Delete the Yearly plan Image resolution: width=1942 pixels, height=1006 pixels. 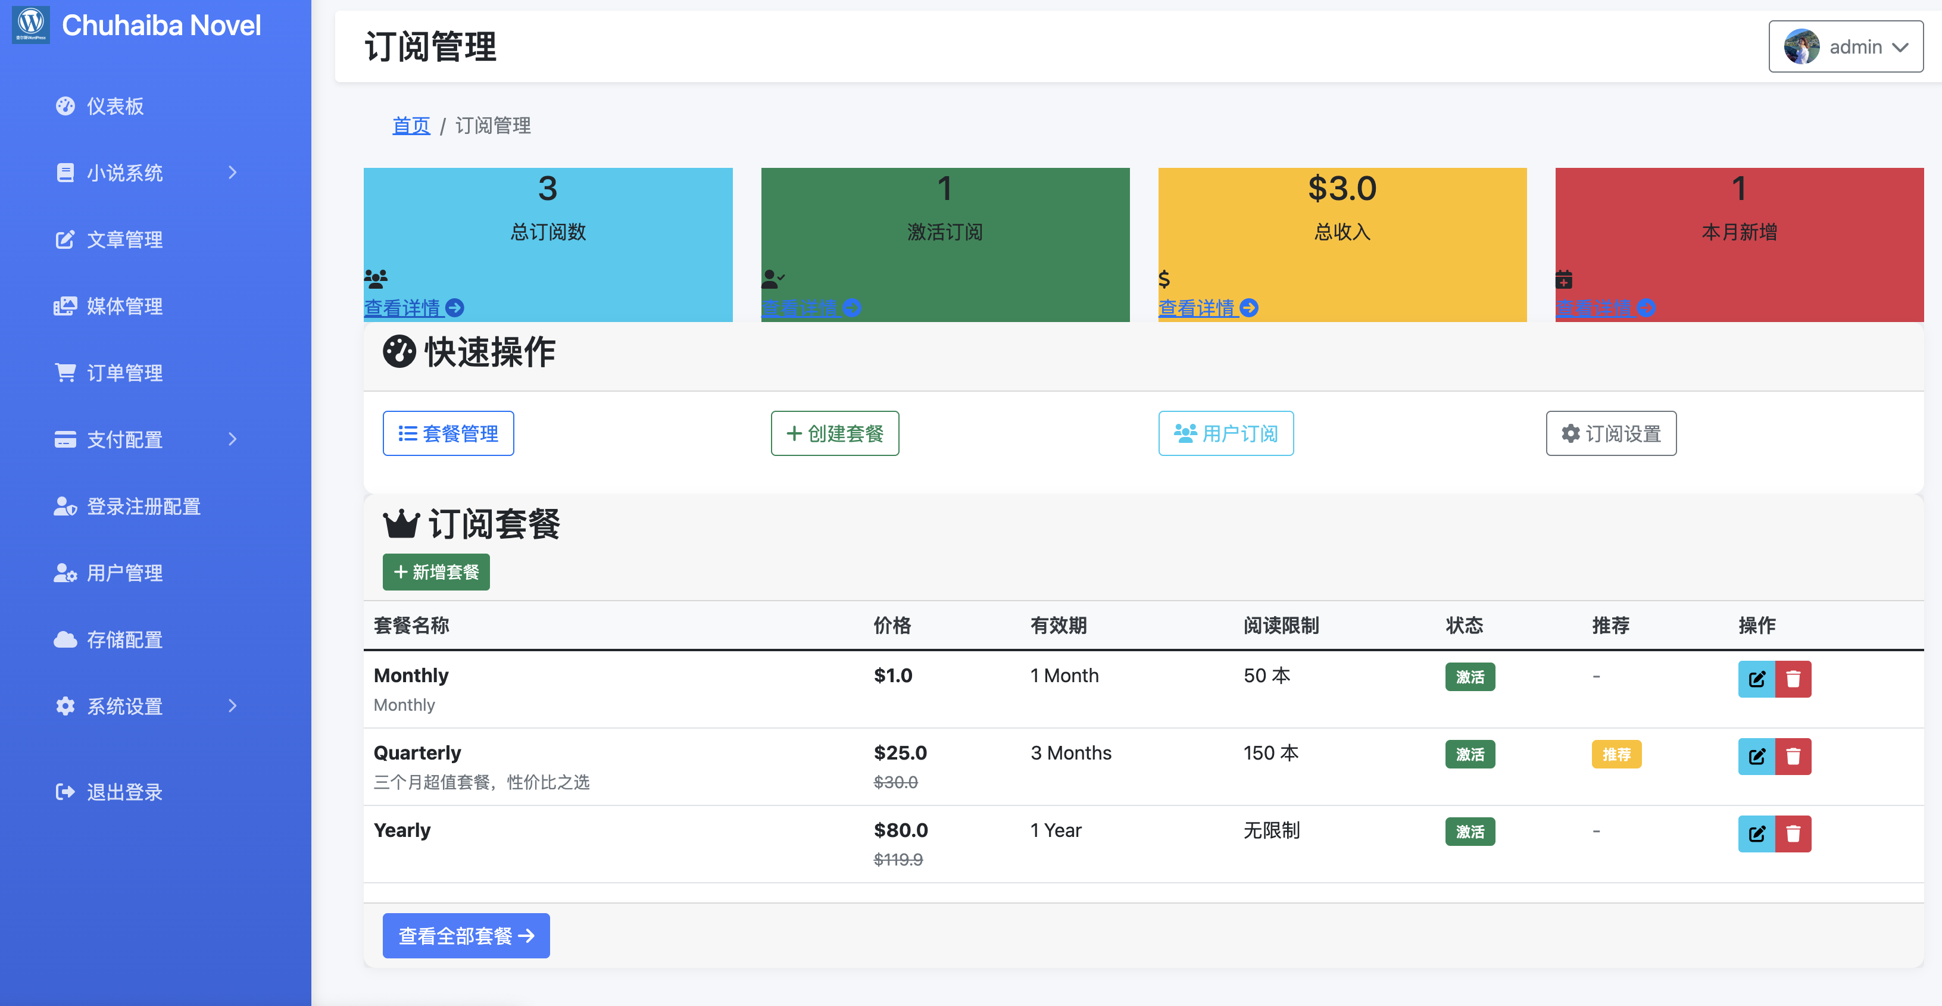[x=1794, y=834]
